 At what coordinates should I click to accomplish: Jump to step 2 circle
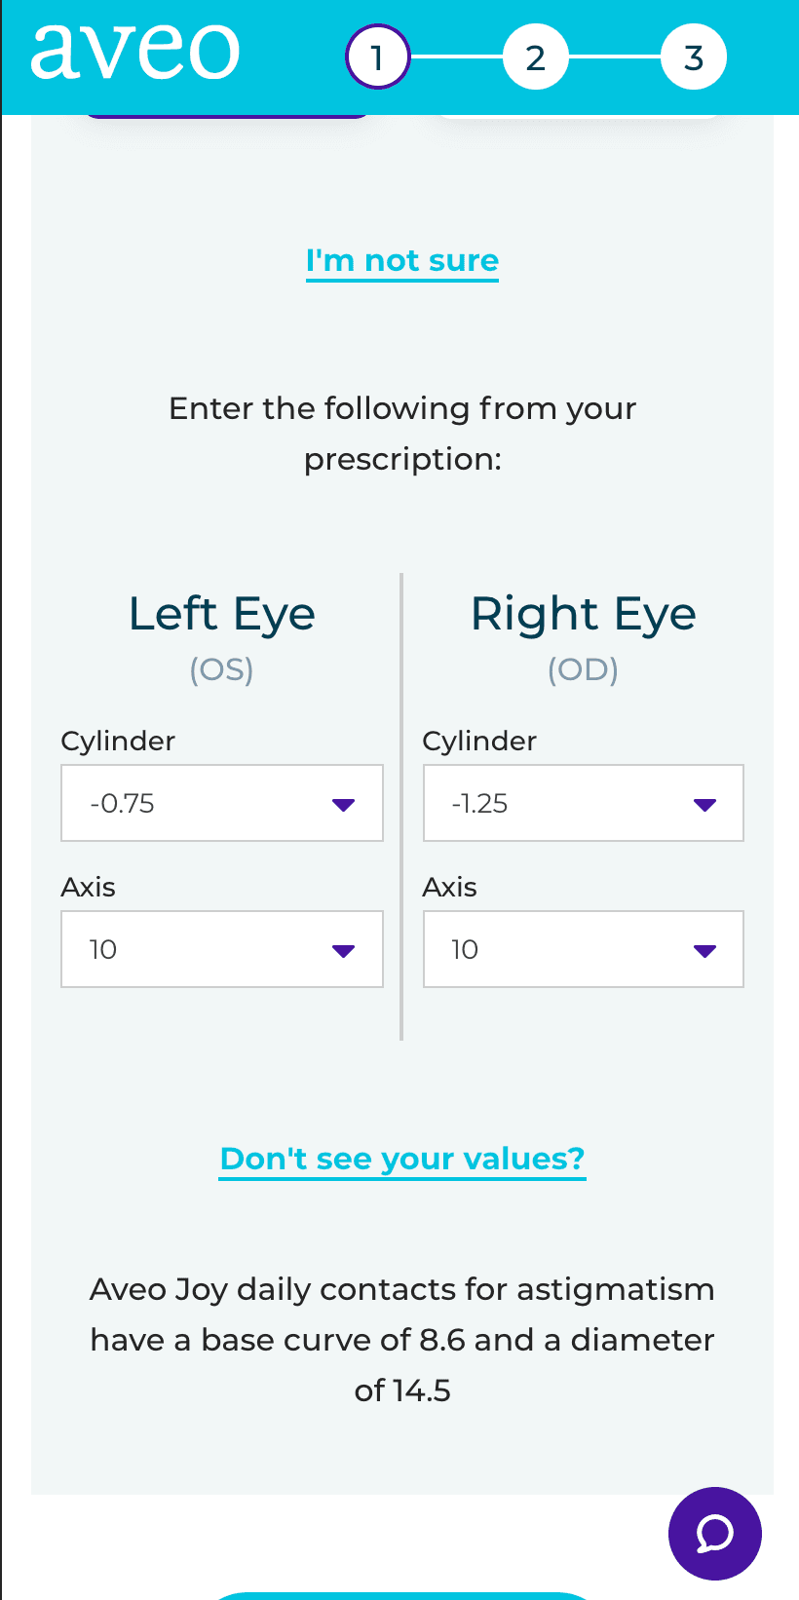(536, 57)
